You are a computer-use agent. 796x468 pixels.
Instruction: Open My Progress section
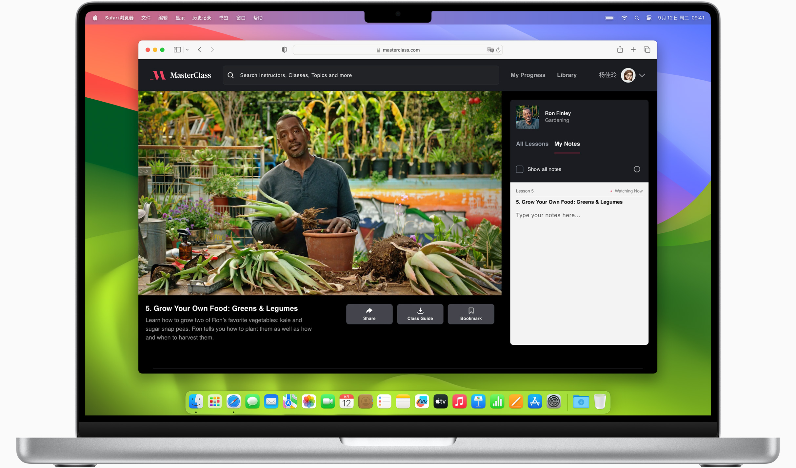pos(527,75)
